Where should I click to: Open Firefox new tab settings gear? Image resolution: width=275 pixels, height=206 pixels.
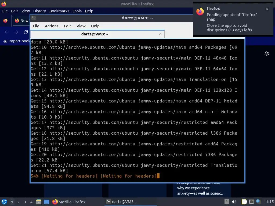tap(267, 54)
